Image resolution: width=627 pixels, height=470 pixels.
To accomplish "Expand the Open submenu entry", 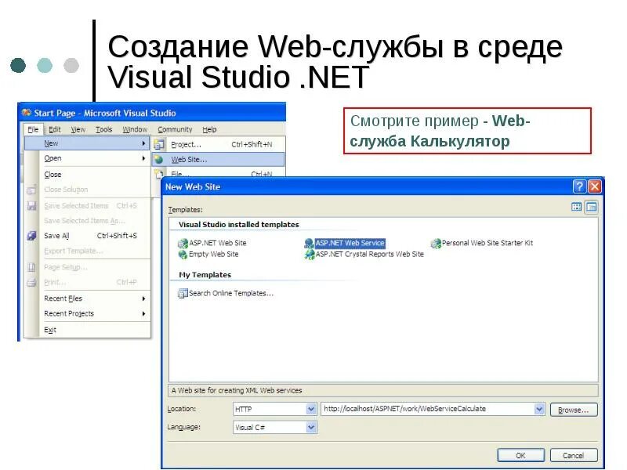I will tap(87, 158).
